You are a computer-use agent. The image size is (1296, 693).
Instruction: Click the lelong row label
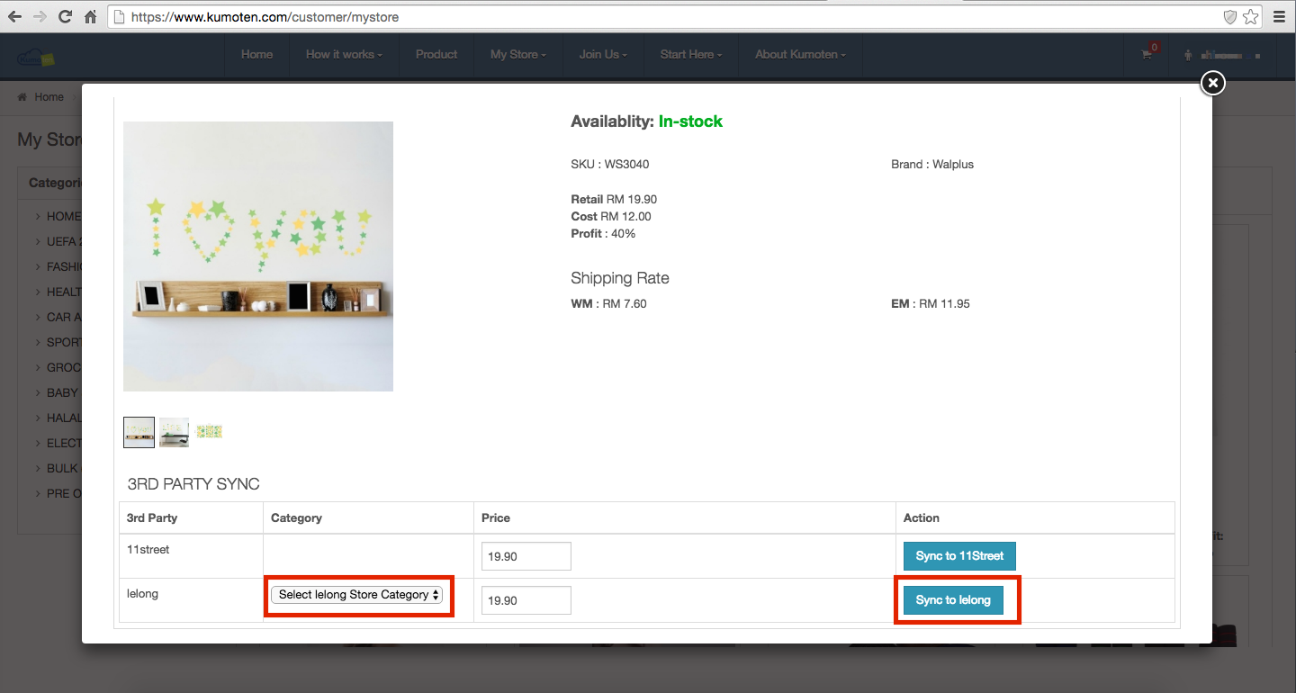pos(142,594)
